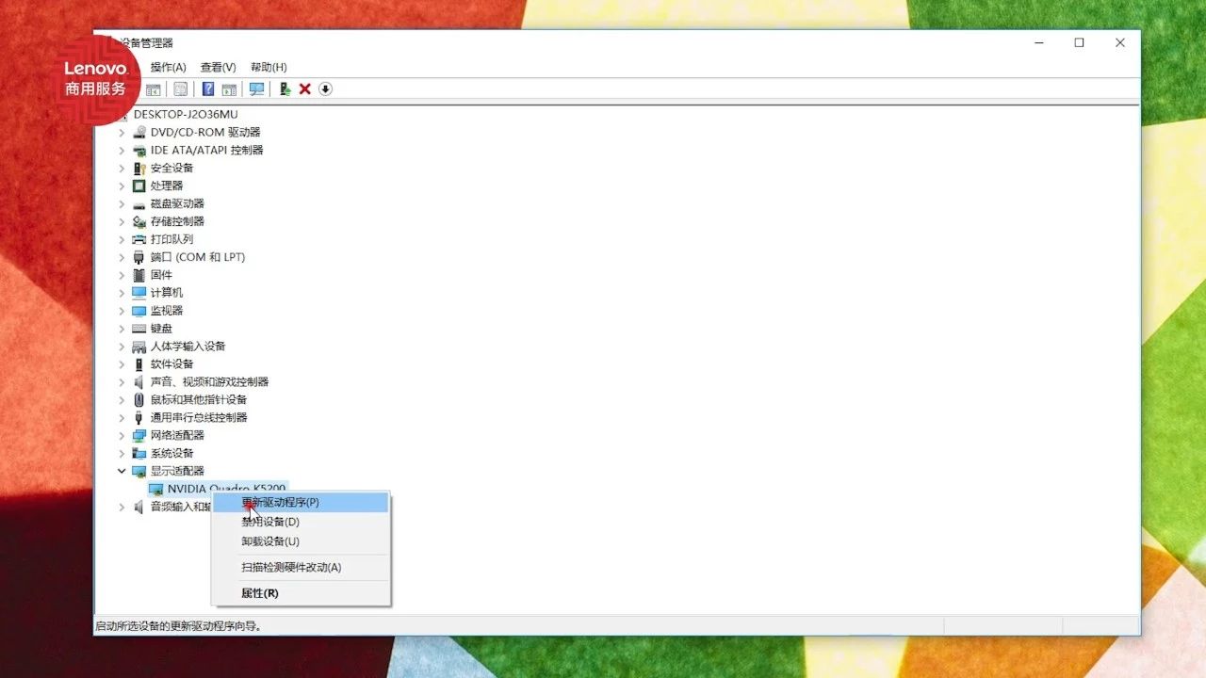Select 禁用设备(D) in the context menu
This screenshot has height=678, width=1206.
tap(270, 522)
